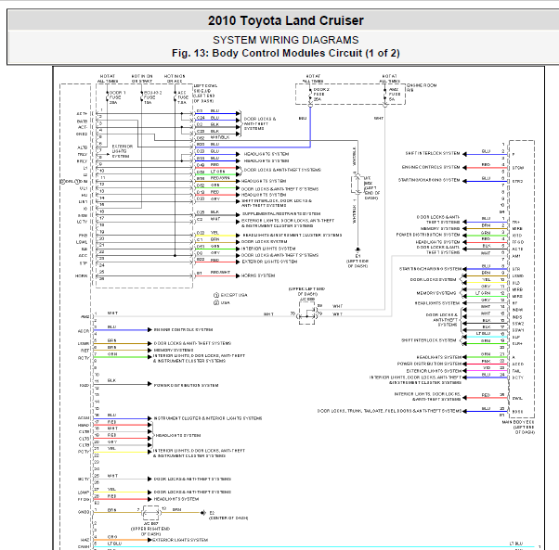Click the WHT/BLK wire label at D62

pyautogui.click(x=220, y=137)
